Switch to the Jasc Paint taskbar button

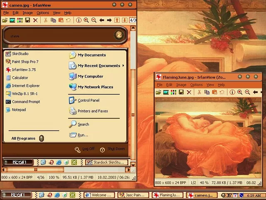133,195
